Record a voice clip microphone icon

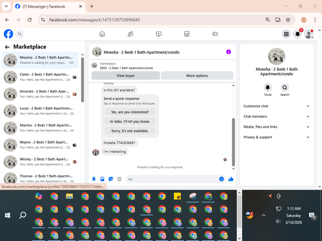pos(94,179)
